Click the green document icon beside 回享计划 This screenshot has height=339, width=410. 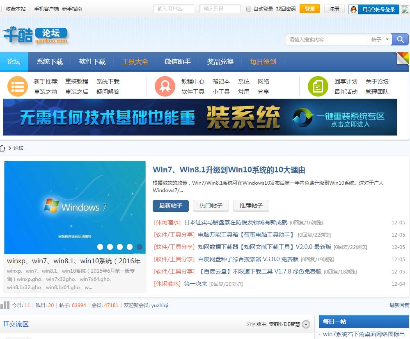(x=318, y=86)
